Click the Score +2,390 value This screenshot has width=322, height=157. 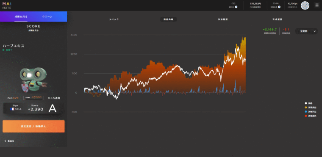(36, 109)
